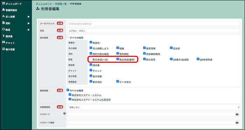Open ダッシュボード from the sidebar
The height and width of the screenshot is (130, 245).
(x=13, y=4)
